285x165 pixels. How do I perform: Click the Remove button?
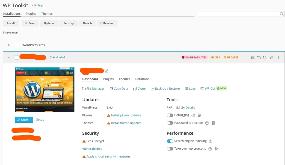click(x=107, y=23)
